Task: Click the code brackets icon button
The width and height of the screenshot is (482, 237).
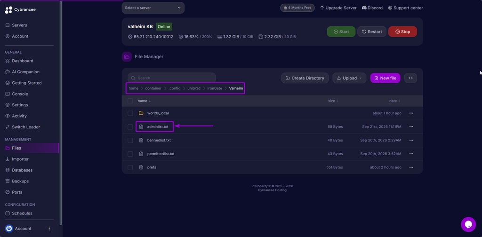Action: 410,78
